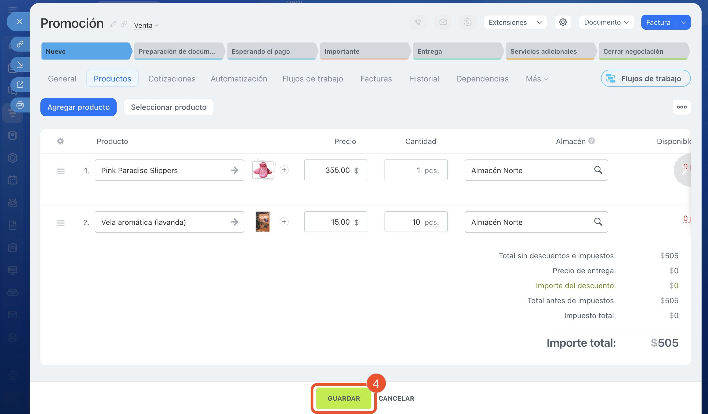Open the Documento dropdown

coord(606,22)
